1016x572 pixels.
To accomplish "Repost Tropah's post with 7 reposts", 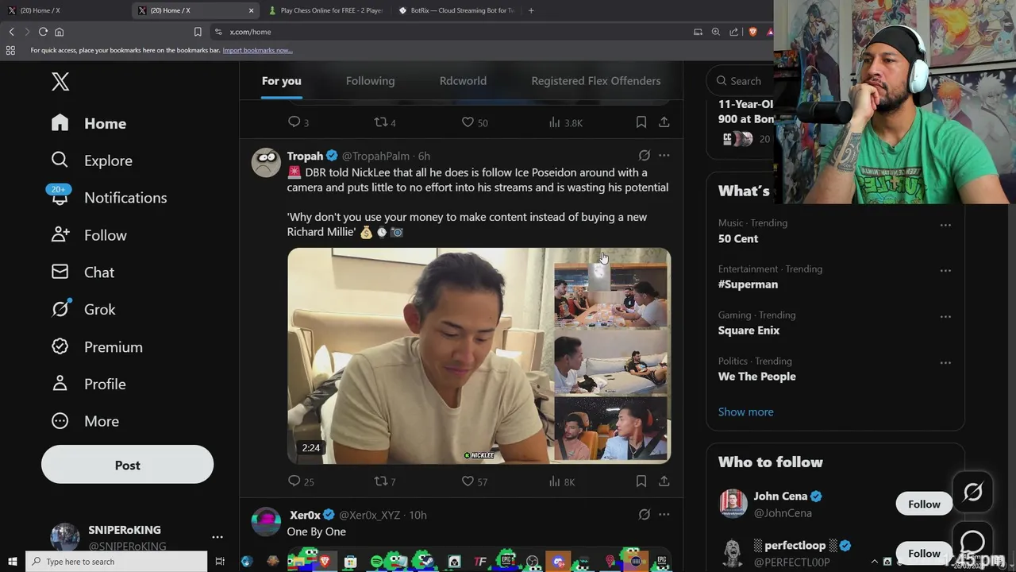I will (x=385, y=481).
